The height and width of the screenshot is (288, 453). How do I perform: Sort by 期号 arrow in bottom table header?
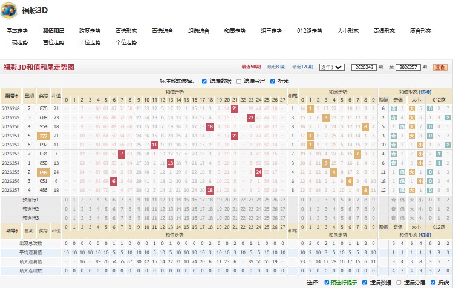pyautogui.click(x=17, y=231)
